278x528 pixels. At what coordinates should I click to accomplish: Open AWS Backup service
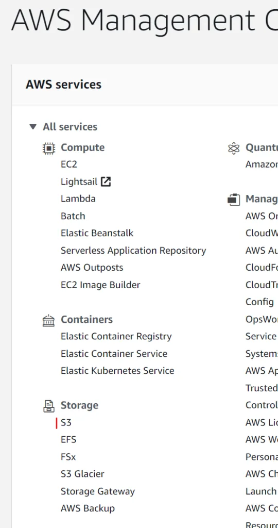(88, 508)
